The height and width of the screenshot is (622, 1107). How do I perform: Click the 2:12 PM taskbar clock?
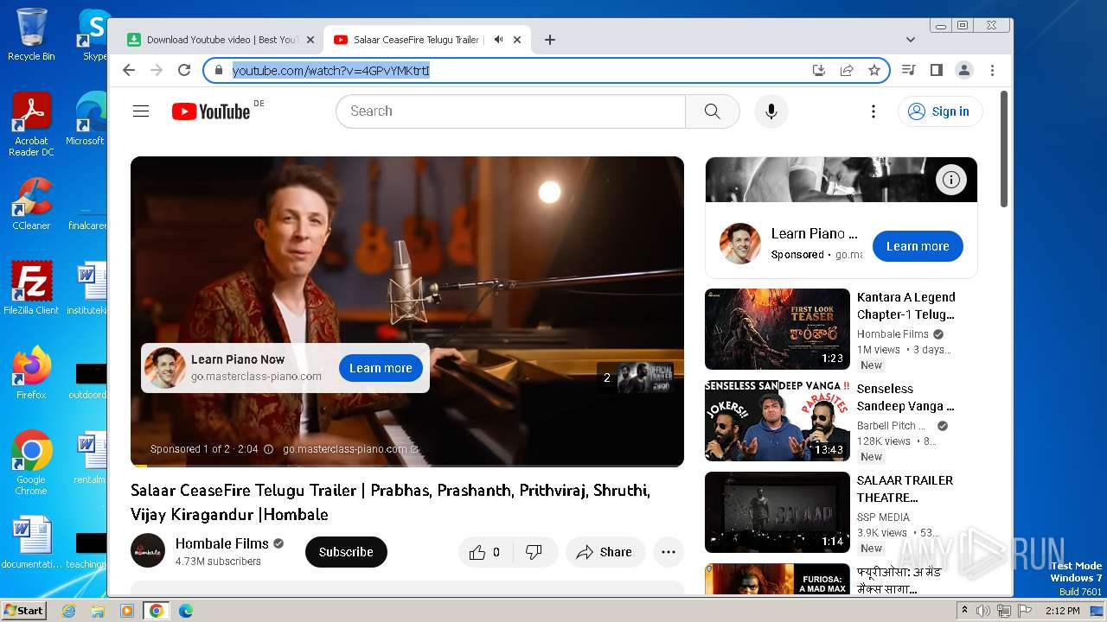(x=1062, y=611)
